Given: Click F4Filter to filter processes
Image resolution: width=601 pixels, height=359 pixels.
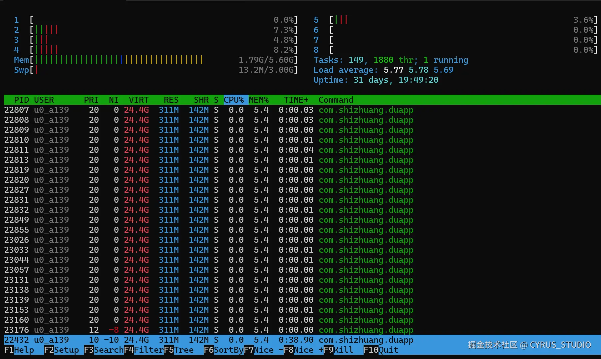Looking at the screenshot, I should [144, 350].
